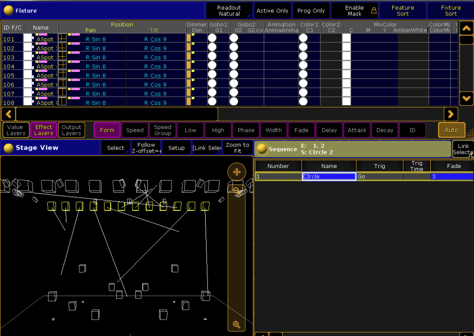Click the Sequence window yellow ball icon
474x336 pixels.
[x=262, y=149]
